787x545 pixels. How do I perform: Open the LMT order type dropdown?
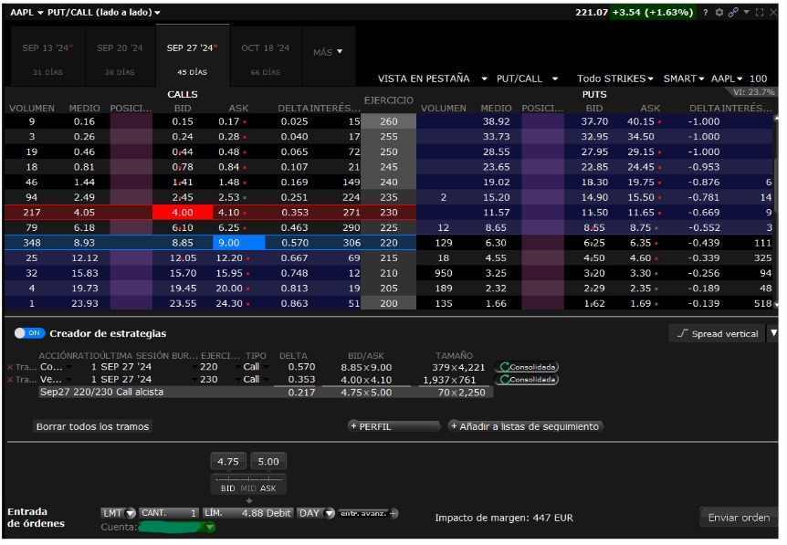pos(119,513)
